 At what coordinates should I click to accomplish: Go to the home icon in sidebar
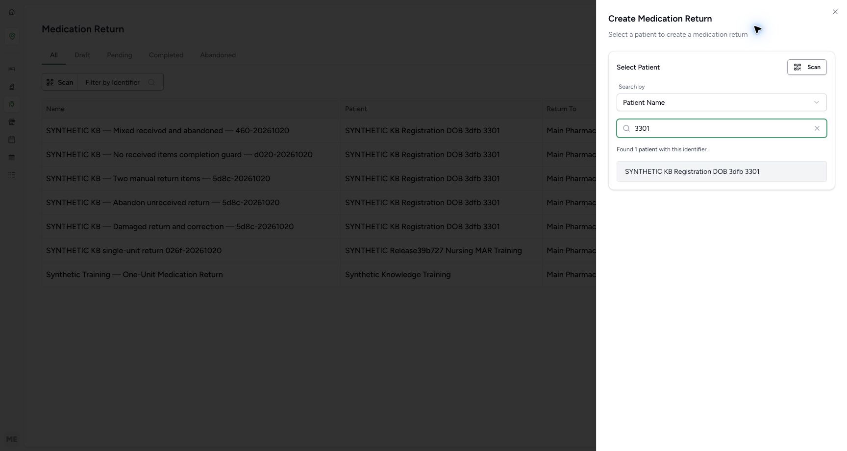pyautogui.click(x=12, y=12)
